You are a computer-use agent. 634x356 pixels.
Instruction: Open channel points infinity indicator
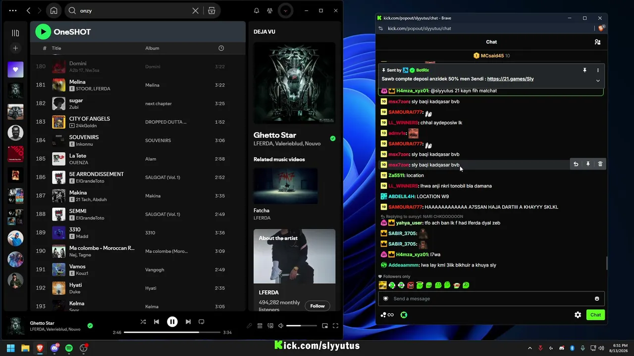coord(387,315)
